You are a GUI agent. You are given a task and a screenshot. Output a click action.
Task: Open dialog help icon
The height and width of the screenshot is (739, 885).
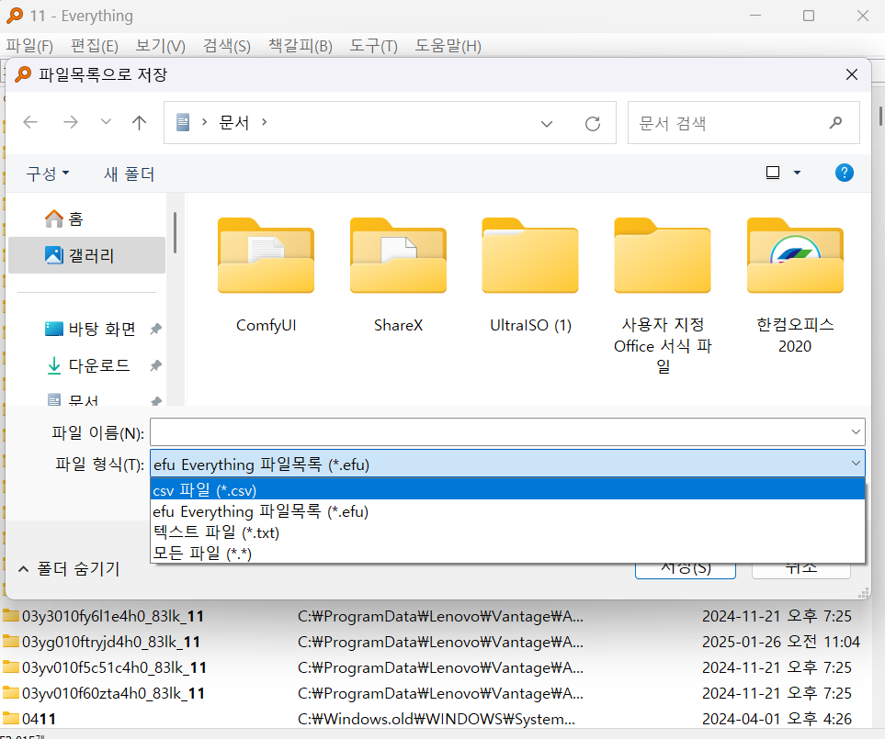point(844,173)
